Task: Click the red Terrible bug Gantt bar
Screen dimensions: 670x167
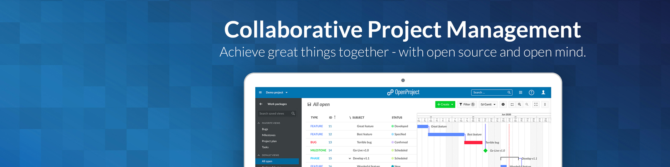Action: tap(473, 143)
